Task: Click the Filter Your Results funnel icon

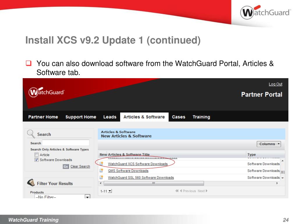Action: (31, 183)
